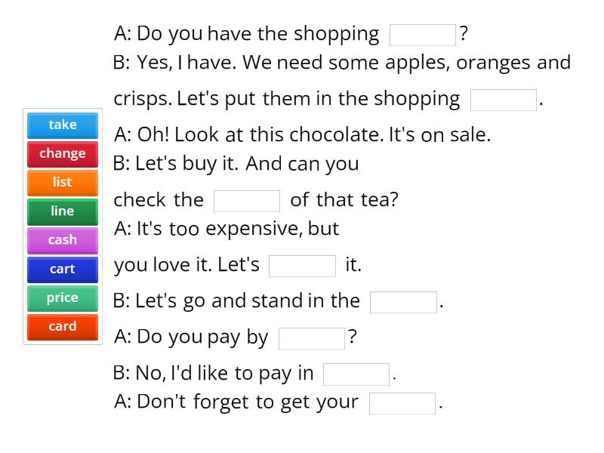Select blank after 'stand in the'
Viewport: 604px width, 453px height.
coord(403,302)
